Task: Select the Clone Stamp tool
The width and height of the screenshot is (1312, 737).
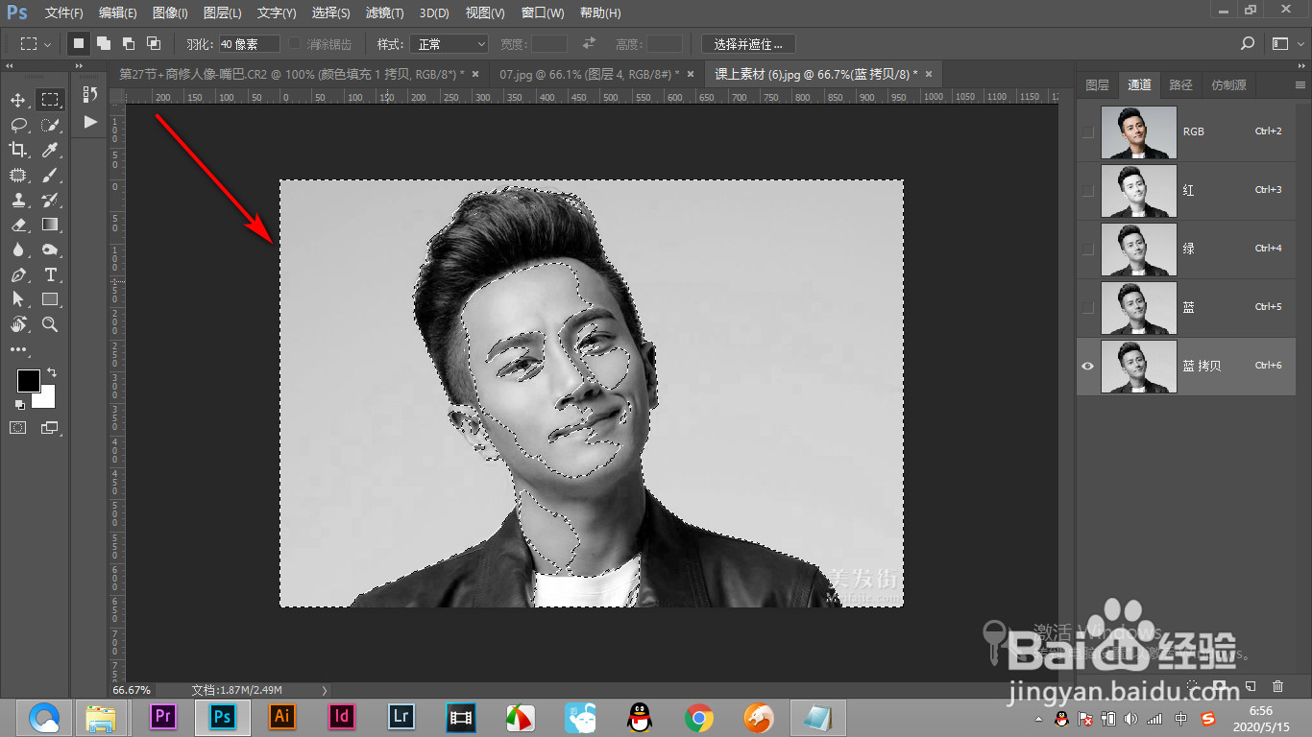Action: (x=17, y=200)
